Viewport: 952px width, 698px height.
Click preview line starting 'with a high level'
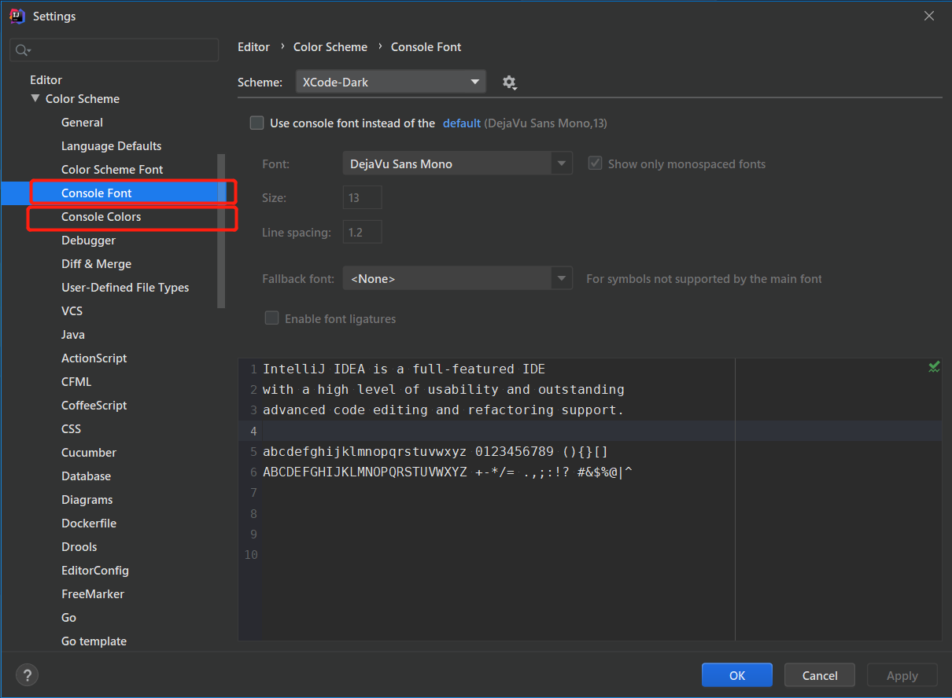(x=444, y=390)
